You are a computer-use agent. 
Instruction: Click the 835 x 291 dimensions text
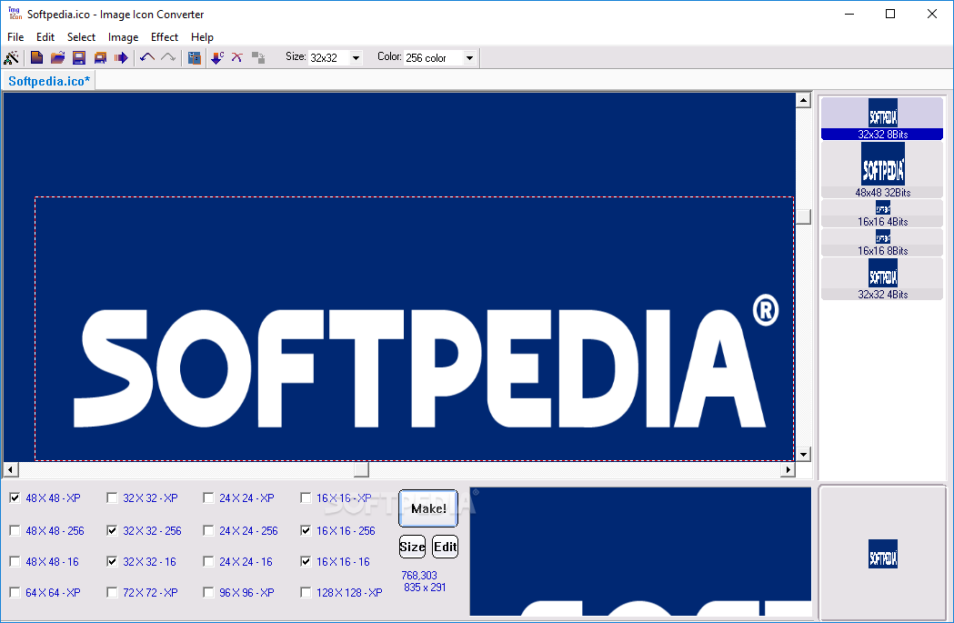pos(425,588)
